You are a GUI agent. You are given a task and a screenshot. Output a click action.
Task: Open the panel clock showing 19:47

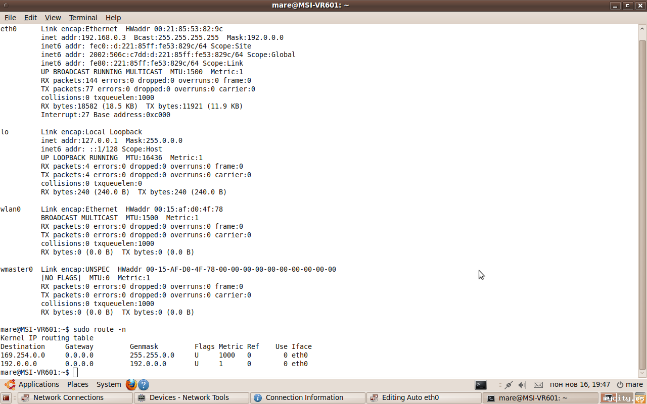click(x=580, y=384)
